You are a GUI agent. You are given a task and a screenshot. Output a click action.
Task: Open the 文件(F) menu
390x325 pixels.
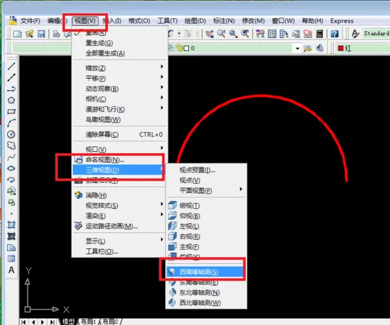pos(30,21)
